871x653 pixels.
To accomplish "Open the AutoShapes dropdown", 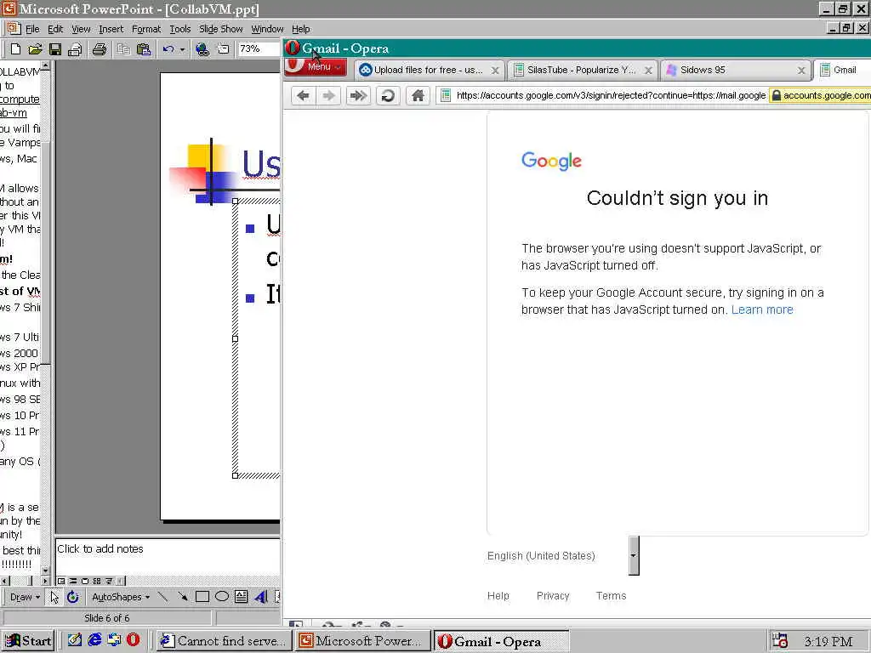I will [121, 597].
